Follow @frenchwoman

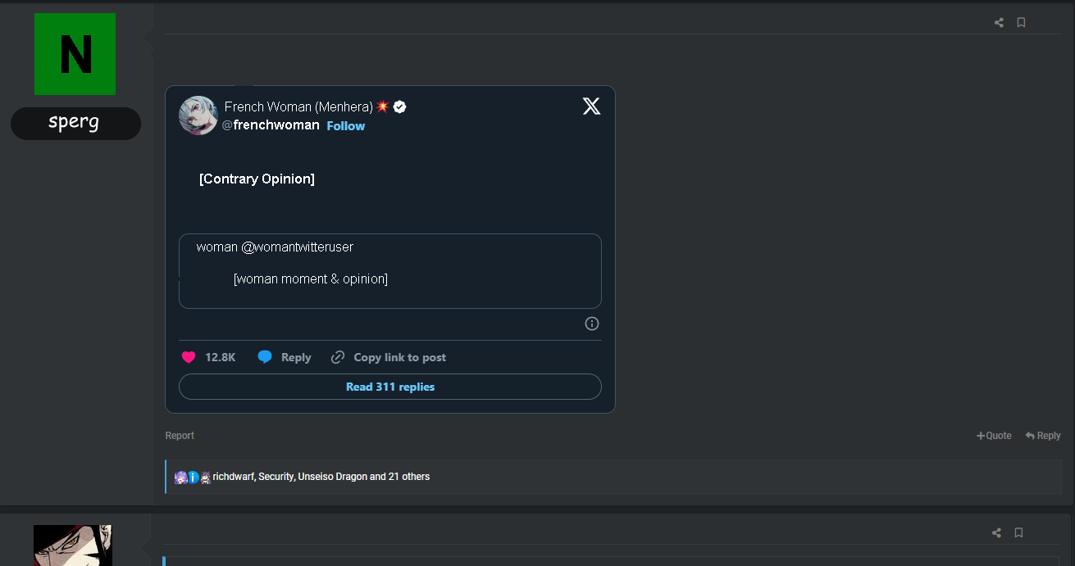346,126
